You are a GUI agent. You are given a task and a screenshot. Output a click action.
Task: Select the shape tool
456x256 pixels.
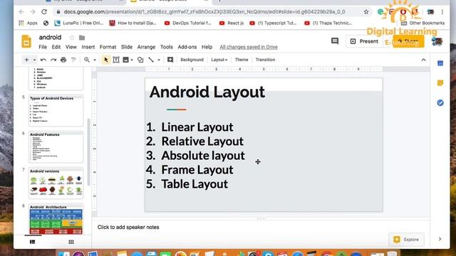tap(140, 60)
